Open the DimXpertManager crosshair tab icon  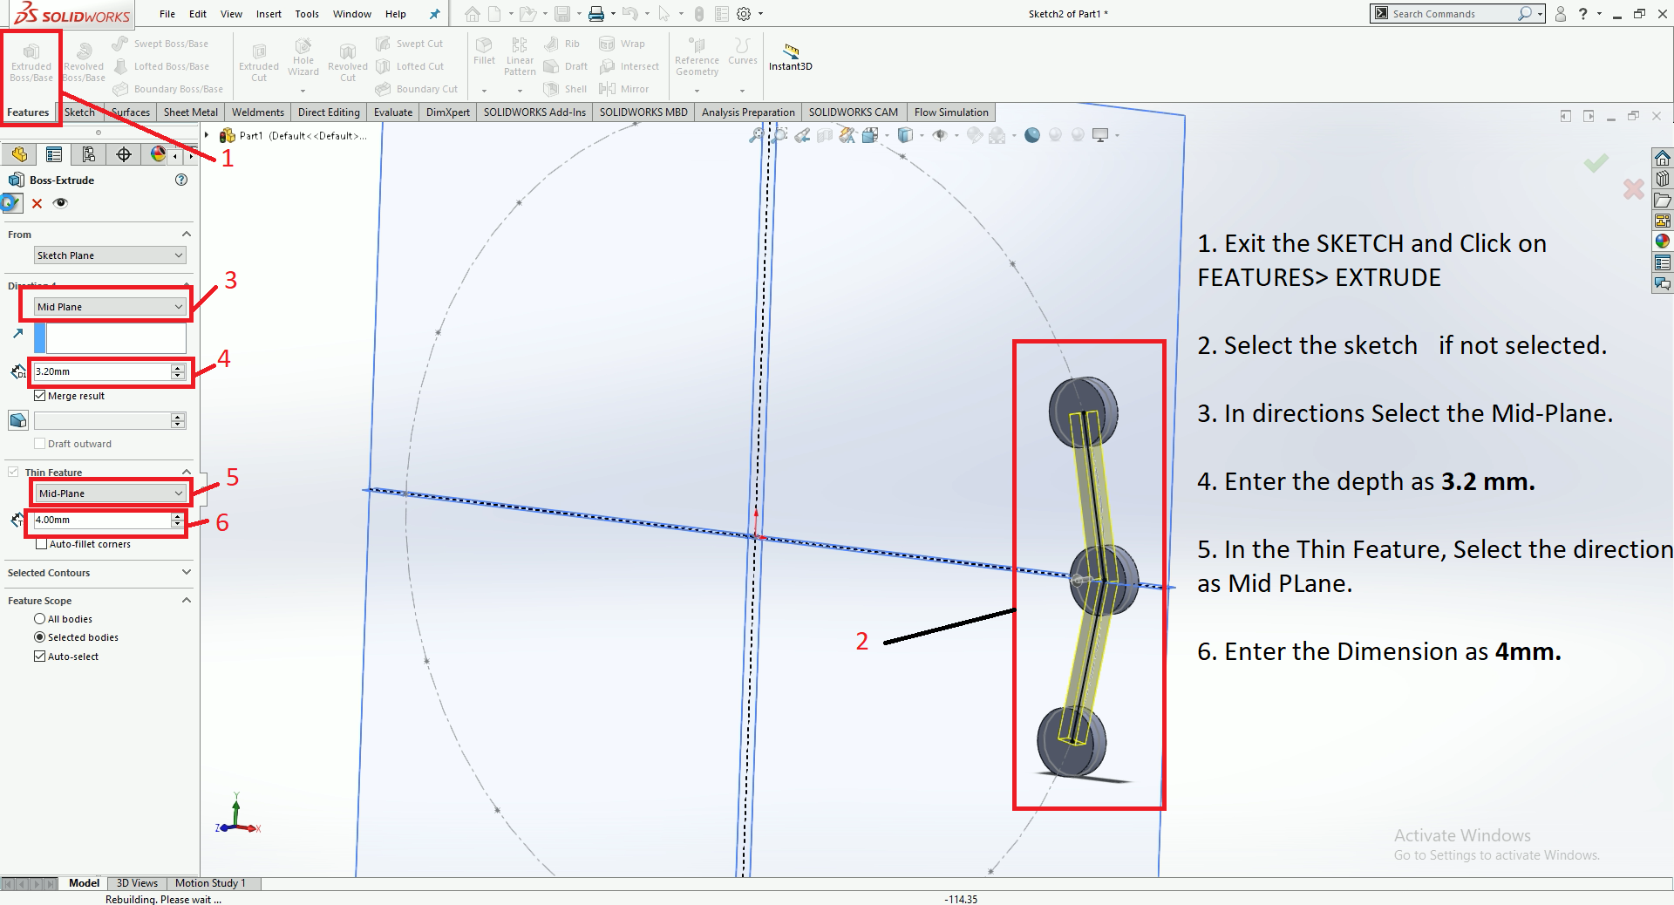click(x=124, y=154)
